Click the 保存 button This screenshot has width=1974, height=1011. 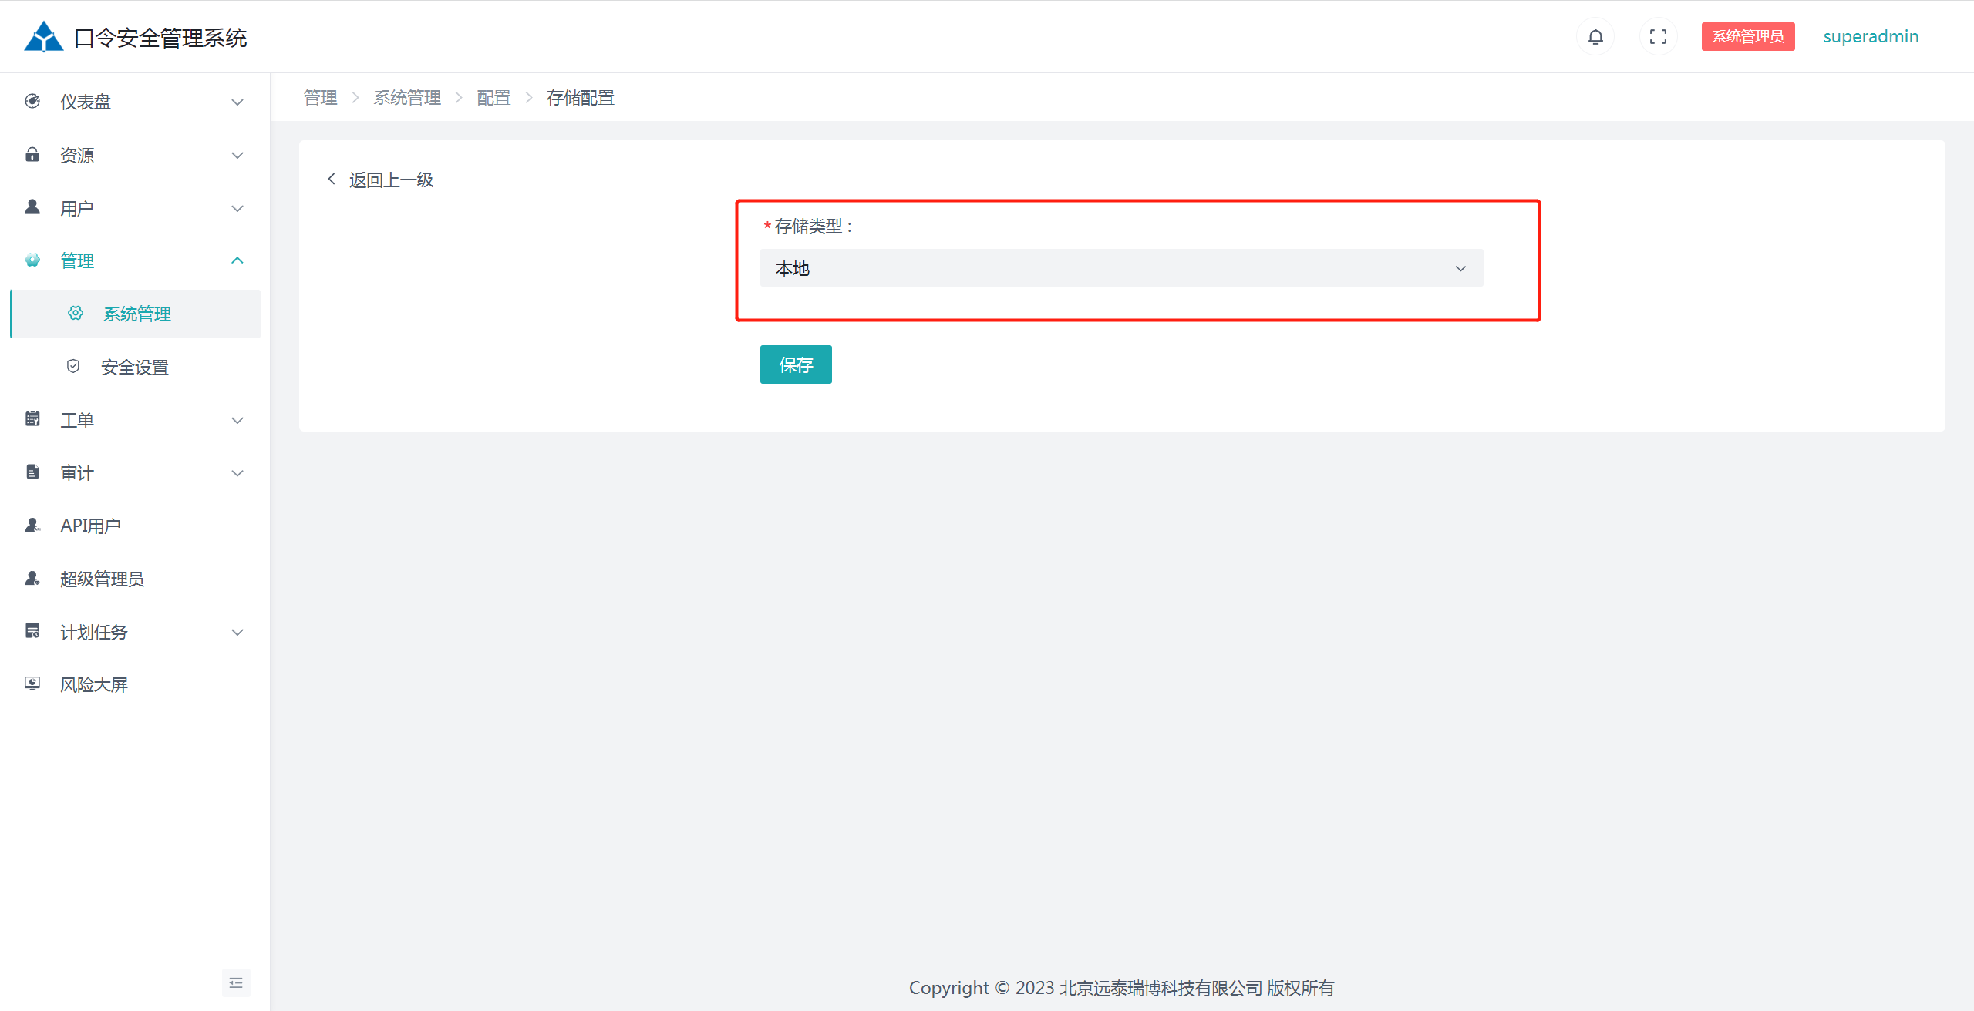point(795,364)
